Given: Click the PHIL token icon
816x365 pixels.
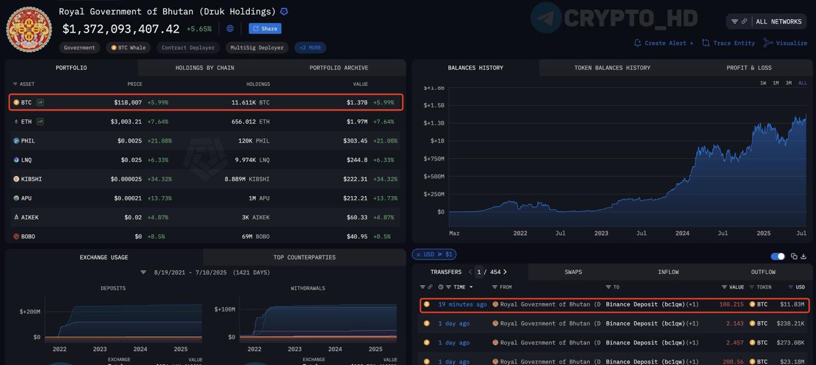Looking at the screenshot, I should (17, 141).
